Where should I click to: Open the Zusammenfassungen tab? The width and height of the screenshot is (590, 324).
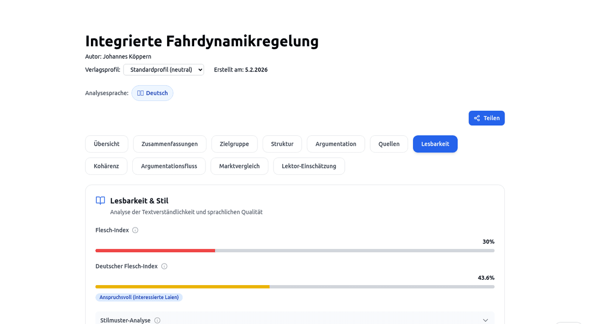pos(169,144)
